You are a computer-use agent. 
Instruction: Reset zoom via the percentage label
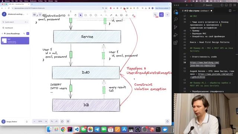(40, 121)
